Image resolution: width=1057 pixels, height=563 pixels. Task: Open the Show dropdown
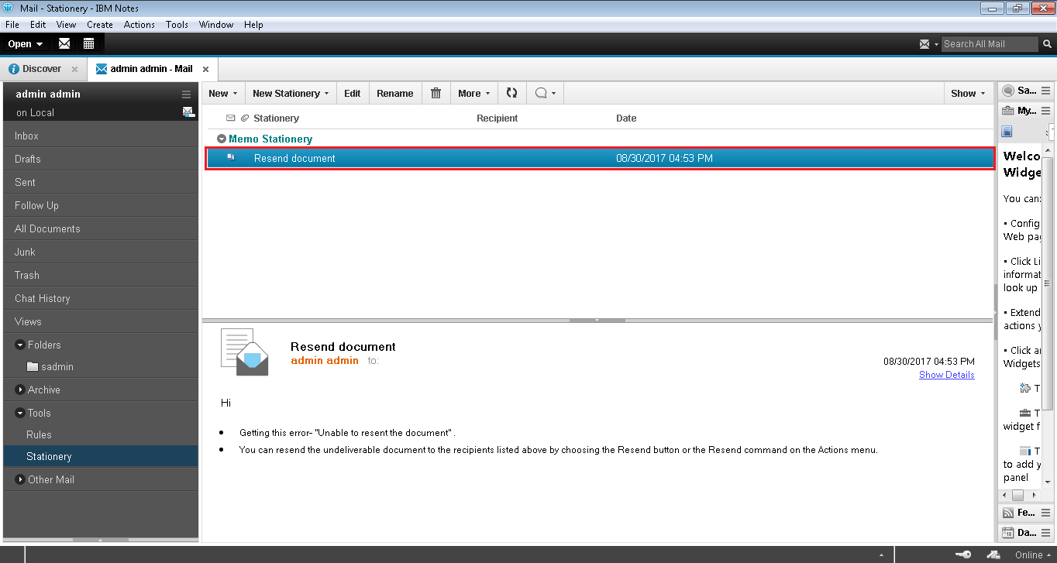coord(968,93)
